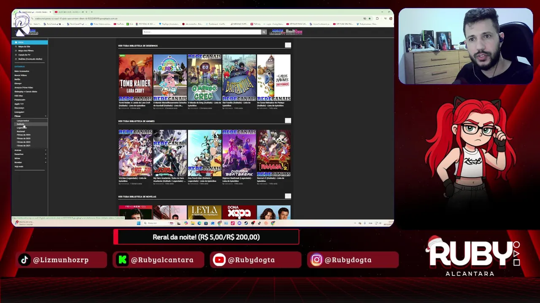Click the white button beside Novelas heading
540x303 pixels.
point(288,196)
